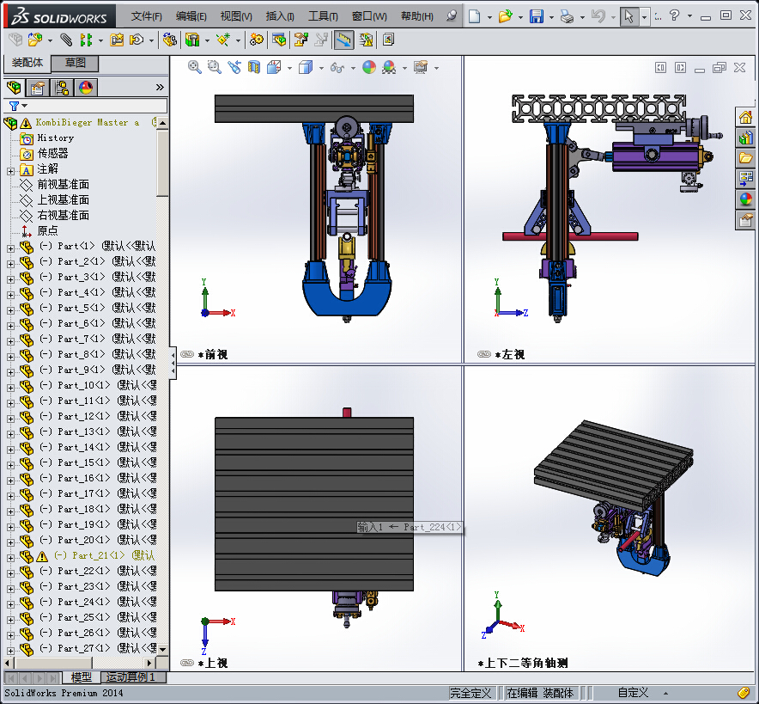The image size is (759, 704).
Task: Toggle the link views icon beside 左视
Action: click(484, 354)
